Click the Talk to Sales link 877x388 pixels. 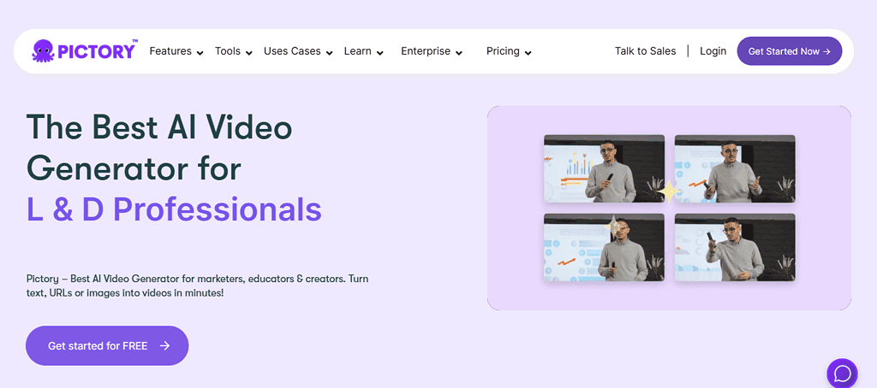[x=646, y=50]
